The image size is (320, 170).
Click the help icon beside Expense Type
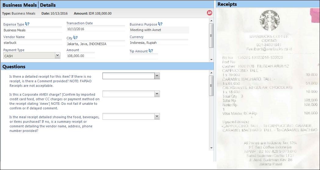27,24
